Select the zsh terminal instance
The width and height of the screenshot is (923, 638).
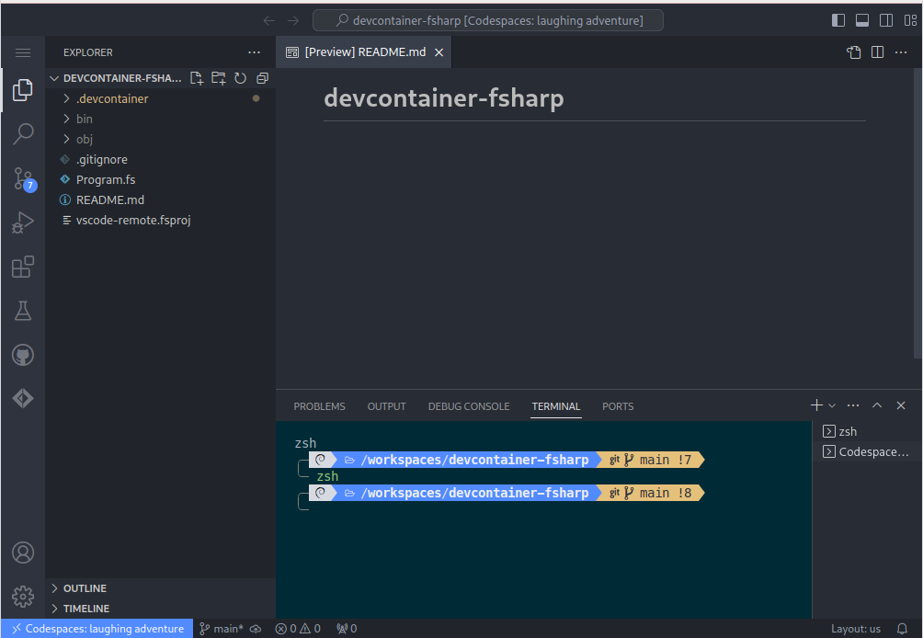coord(867,431)
